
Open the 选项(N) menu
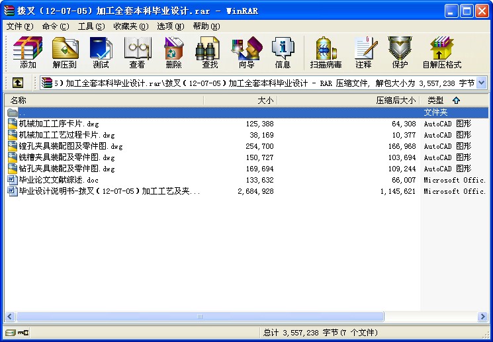click(170, 26)
